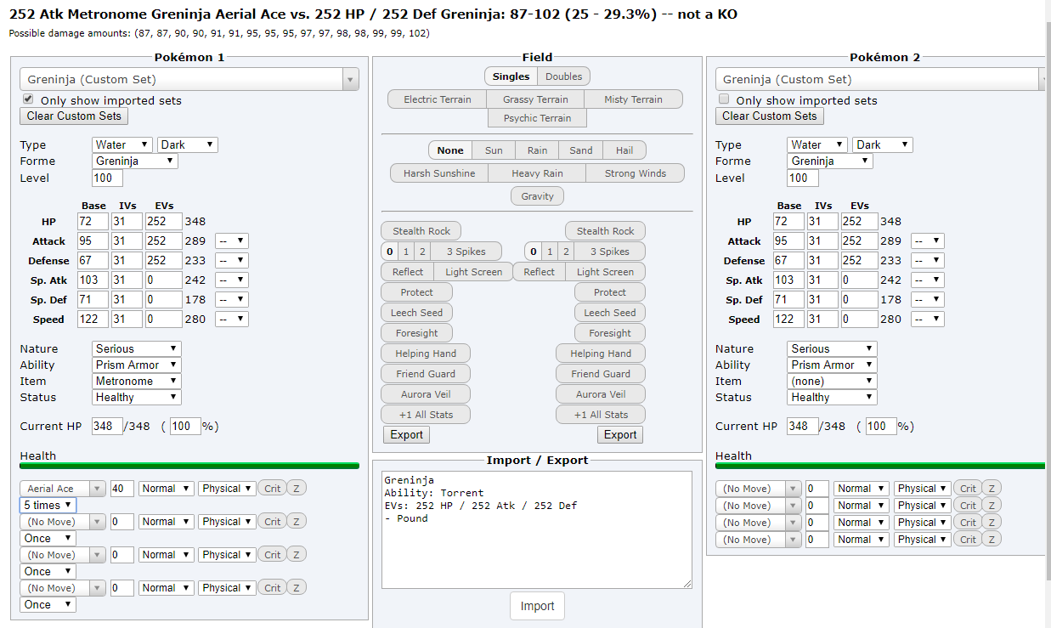Toggle left side Reflect
Screen dimensions: 1051x628
point(407,272)
